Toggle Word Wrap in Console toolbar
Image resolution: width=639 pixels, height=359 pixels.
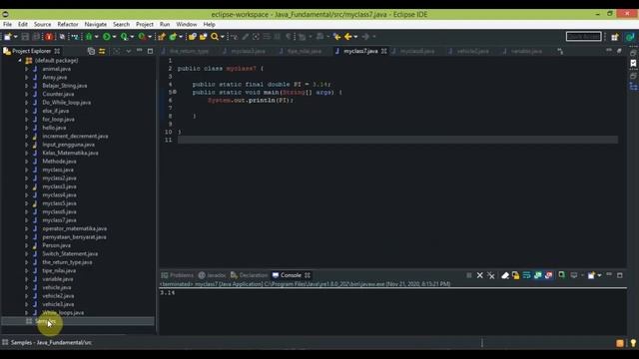coord(526,275)
